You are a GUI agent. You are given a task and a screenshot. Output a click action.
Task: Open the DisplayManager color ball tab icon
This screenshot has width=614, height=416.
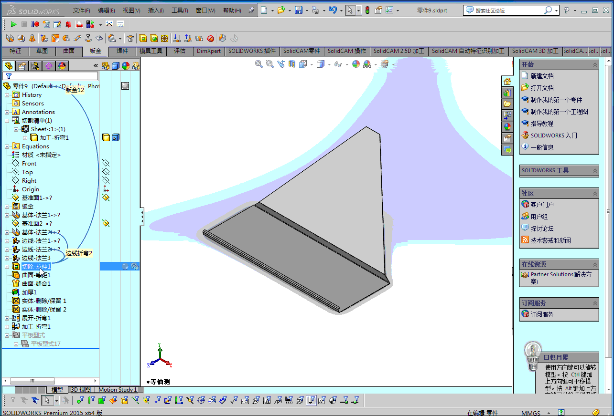(x=62, y=66)
